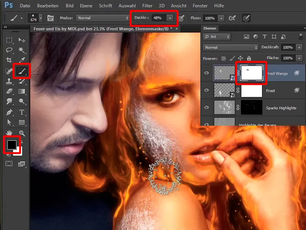Select the History Brush tool
Image resolution: width=306 pixels, height=230 pixels.
coord(22,81)
